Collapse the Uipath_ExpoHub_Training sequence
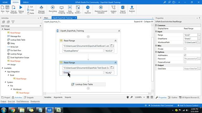The width and height of the screenshot is (202, 113). pyautogui.click(x=119, y=31)
